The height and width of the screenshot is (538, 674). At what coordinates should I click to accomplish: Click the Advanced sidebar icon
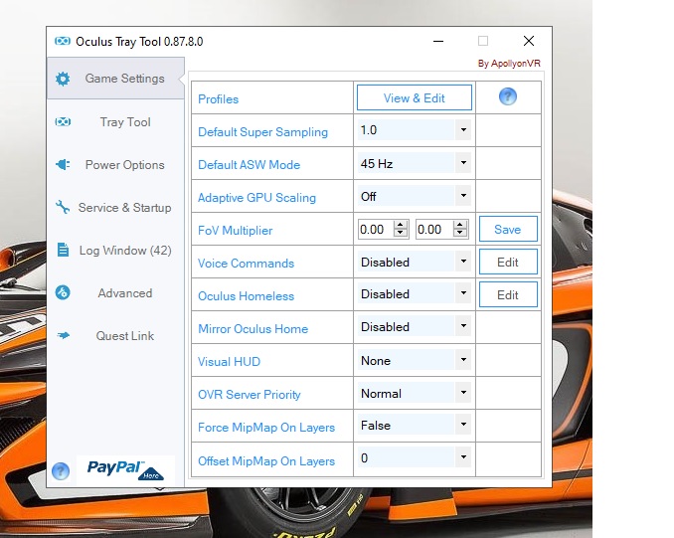point(63,293)
